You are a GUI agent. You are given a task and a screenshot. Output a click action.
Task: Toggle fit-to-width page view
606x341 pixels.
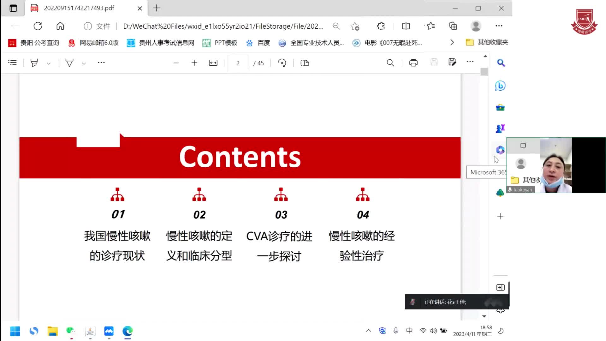[213, 63]
